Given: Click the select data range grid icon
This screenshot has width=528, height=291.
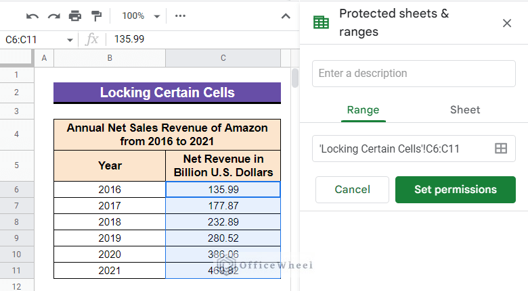Looking at the screenshot, I should 501,148.
